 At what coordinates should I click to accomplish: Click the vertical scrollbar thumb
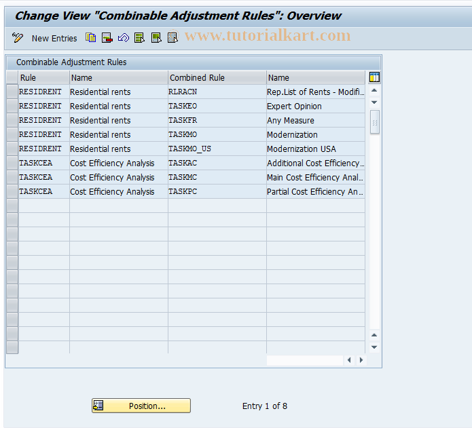[375, 122]
